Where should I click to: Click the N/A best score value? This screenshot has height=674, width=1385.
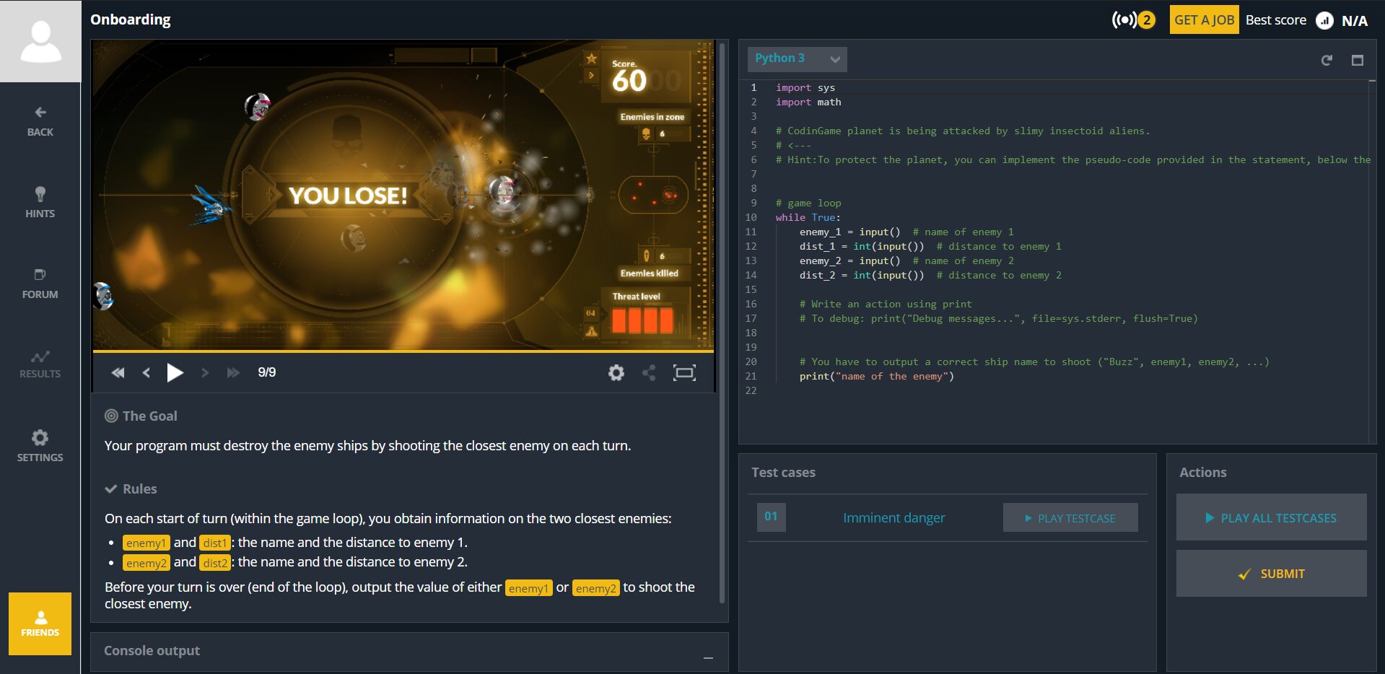1354,21
